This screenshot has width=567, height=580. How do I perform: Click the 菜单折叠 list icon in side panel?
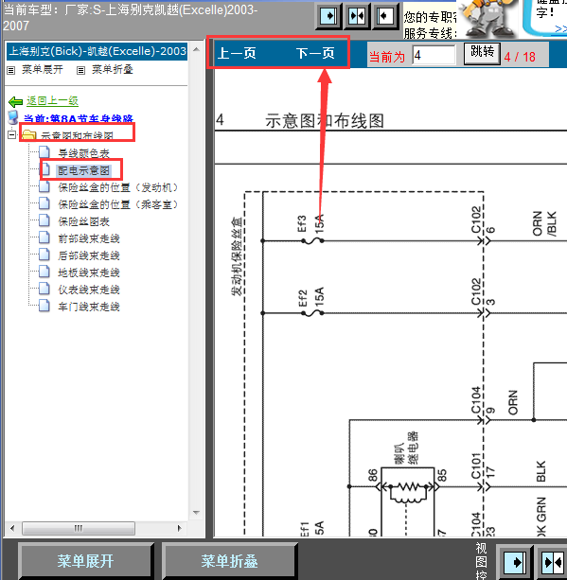pyautogui.click(x=80, y=70)
